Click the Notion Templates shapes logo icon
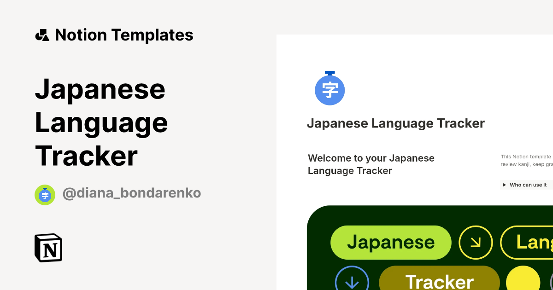This screenshot has width=553, height=290. (42, 35)
